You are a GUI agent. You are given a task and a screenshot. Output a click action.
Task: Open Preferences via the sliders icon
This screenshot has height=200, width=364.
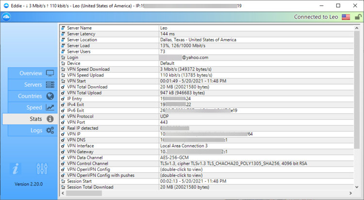pyautogui.click(x=42, y=169)
